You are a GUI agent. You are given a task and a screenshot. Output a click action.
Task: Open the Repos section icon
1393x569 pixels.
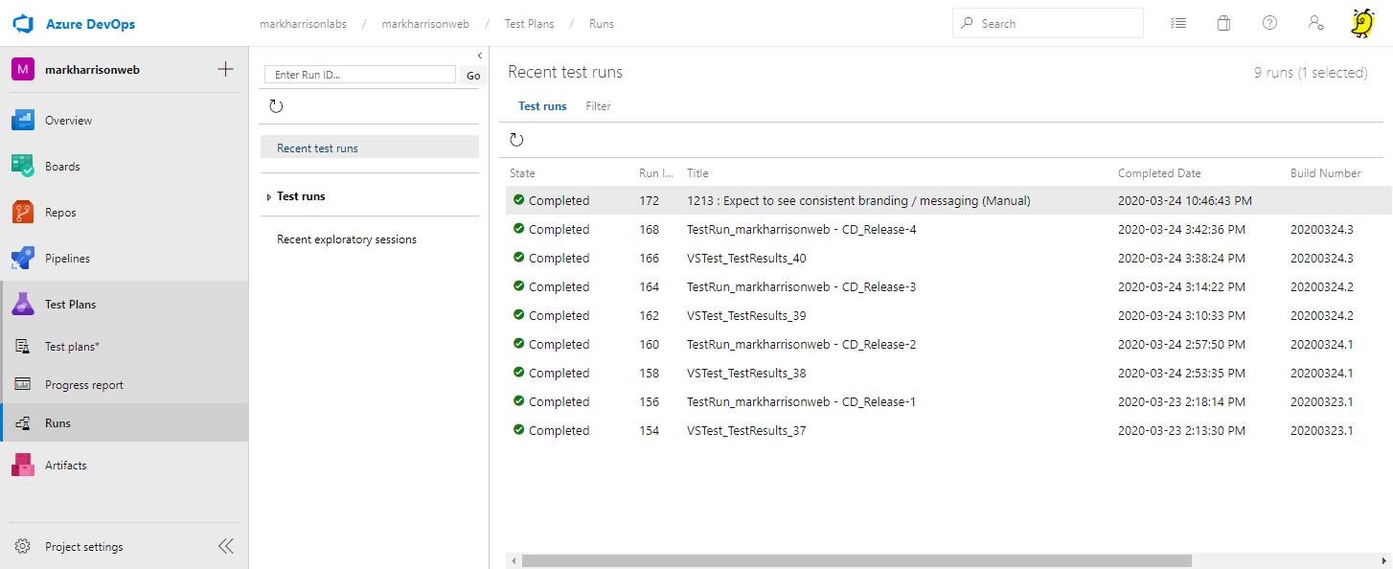23,213
